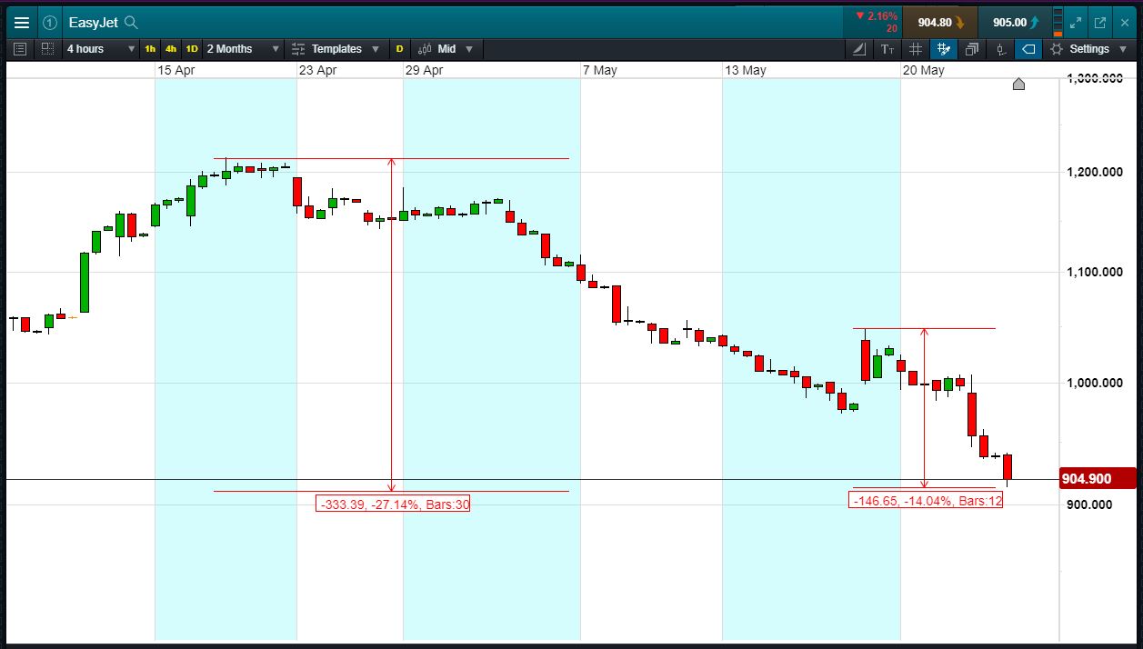Viewport: 1143px width, 649px height.
Task: Click the 15 Apr date label
Action: tap(175, 70)
